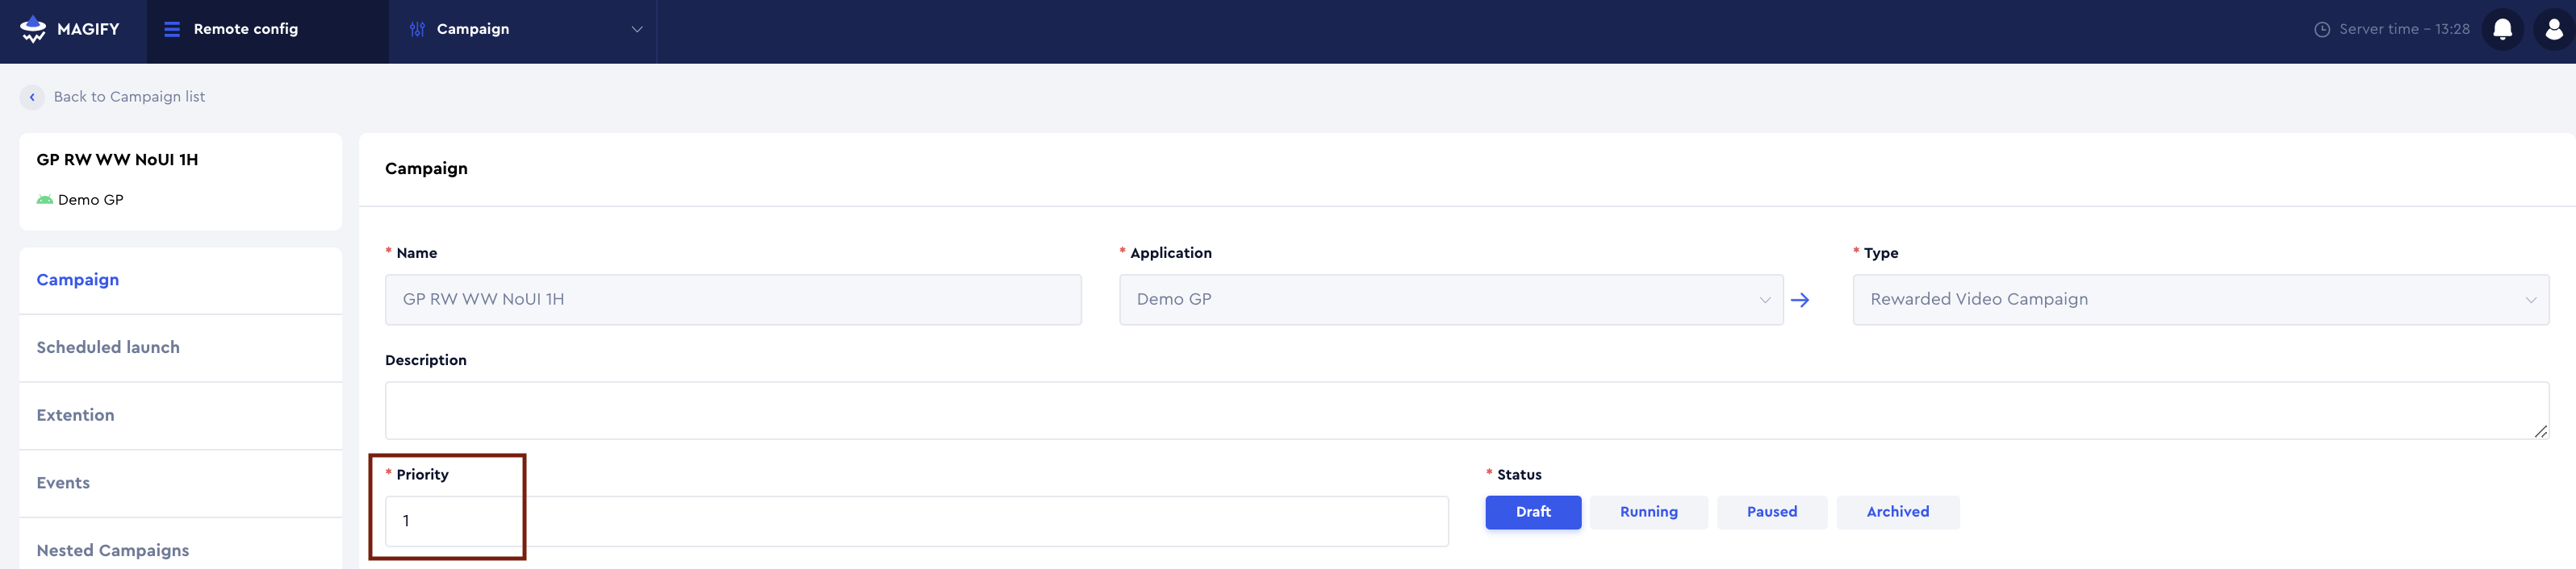
Task: Go back to Campaign list link
Action: click(x=129, y=97)
